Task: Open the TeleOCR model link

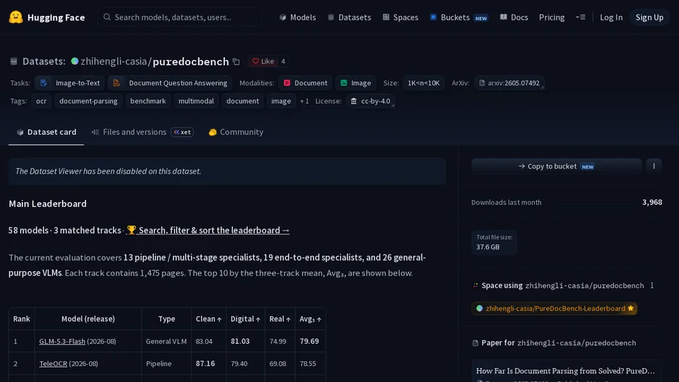Action: pos(53,364)
